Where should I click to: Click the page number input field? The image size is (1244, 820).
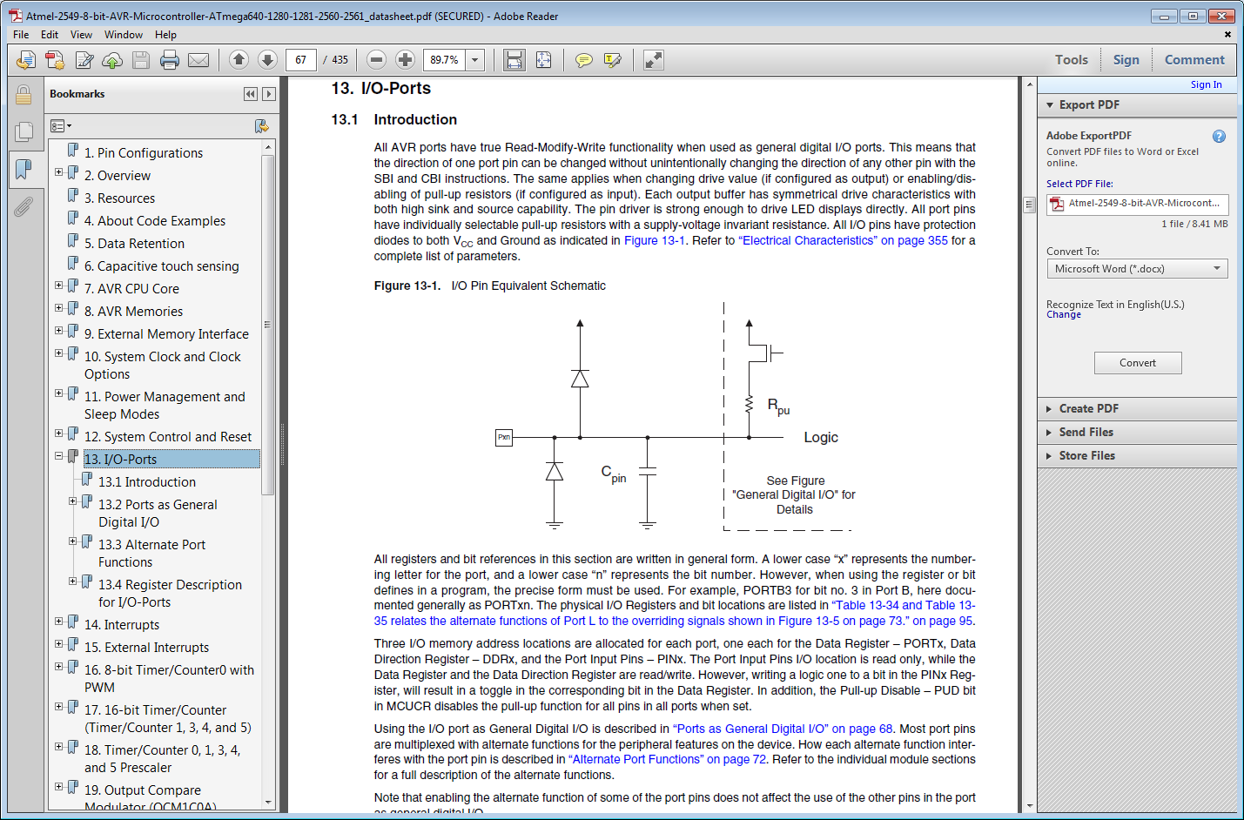pyautogui.click(x=300, y=60)
